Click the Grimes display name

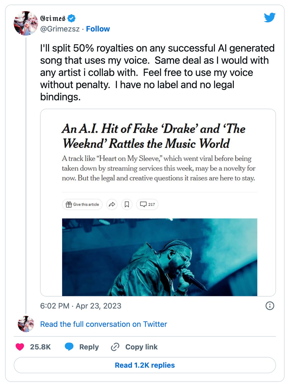coord(53,18)
